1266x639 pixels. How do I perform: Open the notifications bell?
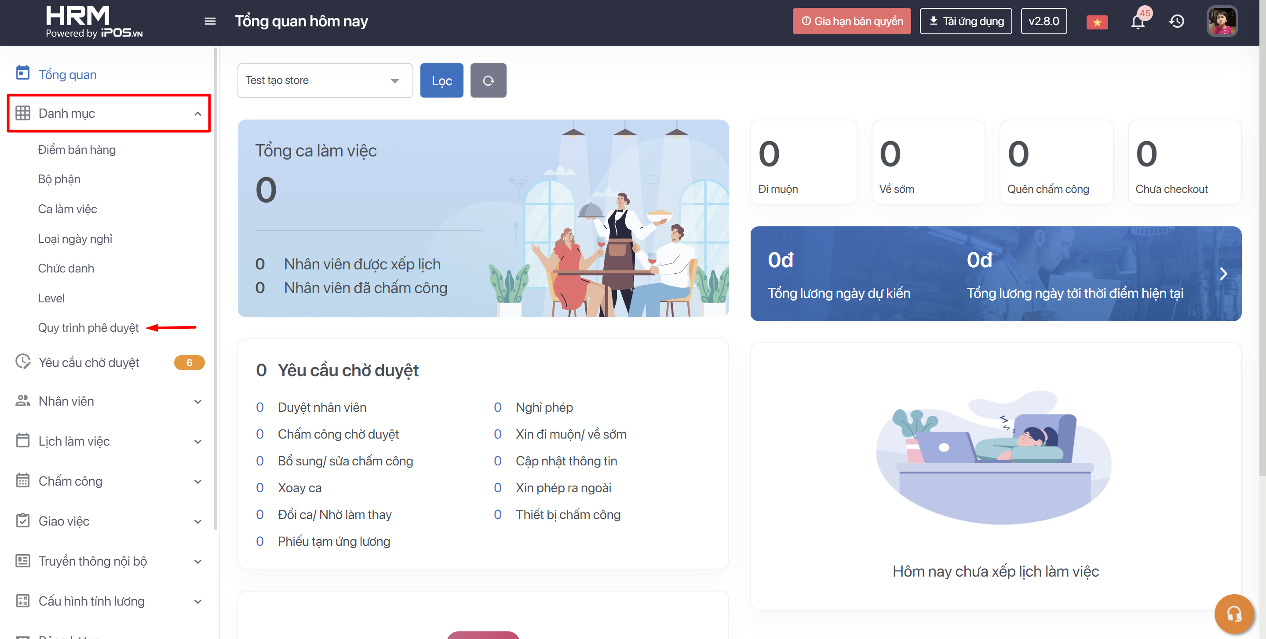(x=1137, y=22)
